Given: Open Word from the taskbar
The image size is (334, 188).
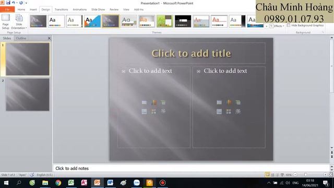Looking at the screenshot, I should click(110, 183).
